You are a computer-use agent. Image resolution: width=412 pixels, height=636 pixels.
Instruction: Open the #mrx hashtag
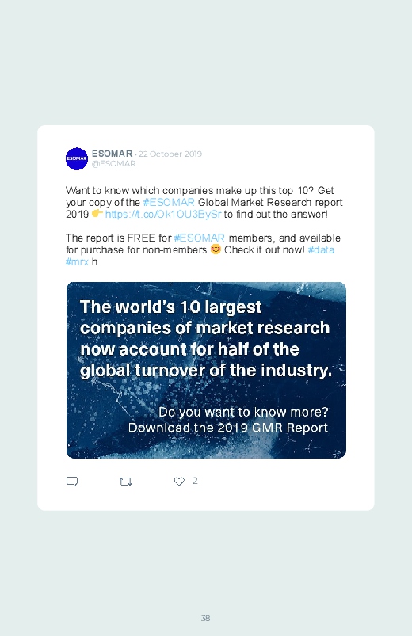pyautogui.click(x=77, y=261)
